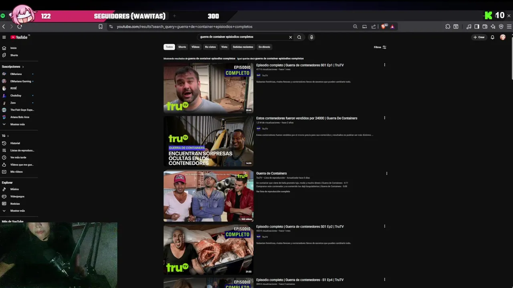The width and height of the screenshot is (513, 288).
Task: Open options for 'vendidos por 24000' video
Action: [x=384, y=118]
